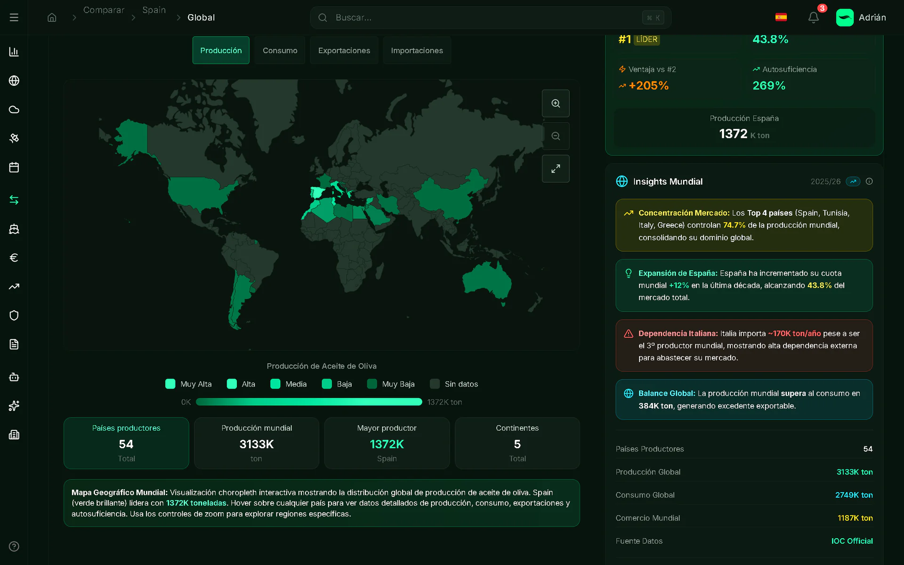The height and width of the screenshot is (565, 904).
Task: Switch to the Importaciones tab
Action: pyautogui.click(x=417, y=50)
